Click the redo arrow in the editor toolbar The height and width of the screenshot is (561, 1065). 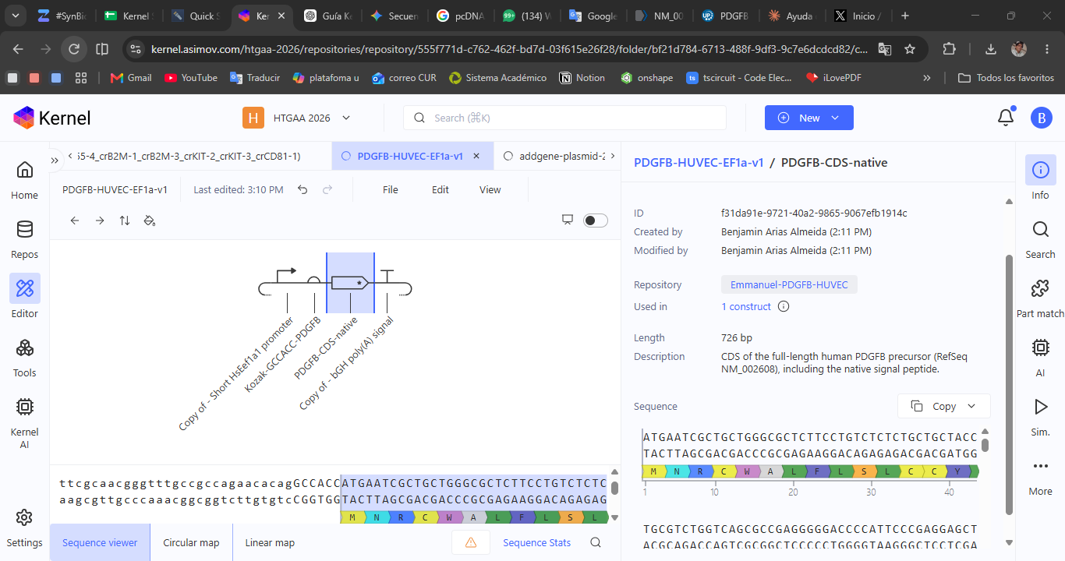327,189
